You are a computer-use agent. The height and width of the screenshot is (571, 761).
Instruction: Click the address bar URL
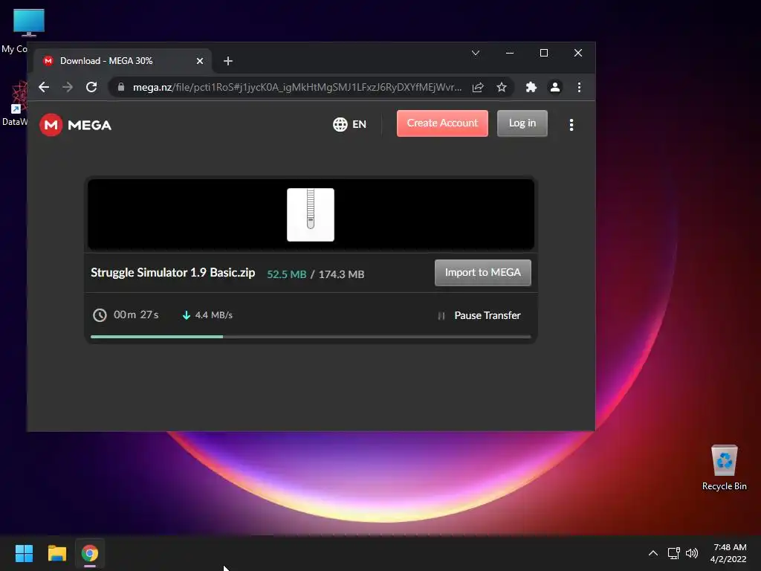(x=297, y=88)
